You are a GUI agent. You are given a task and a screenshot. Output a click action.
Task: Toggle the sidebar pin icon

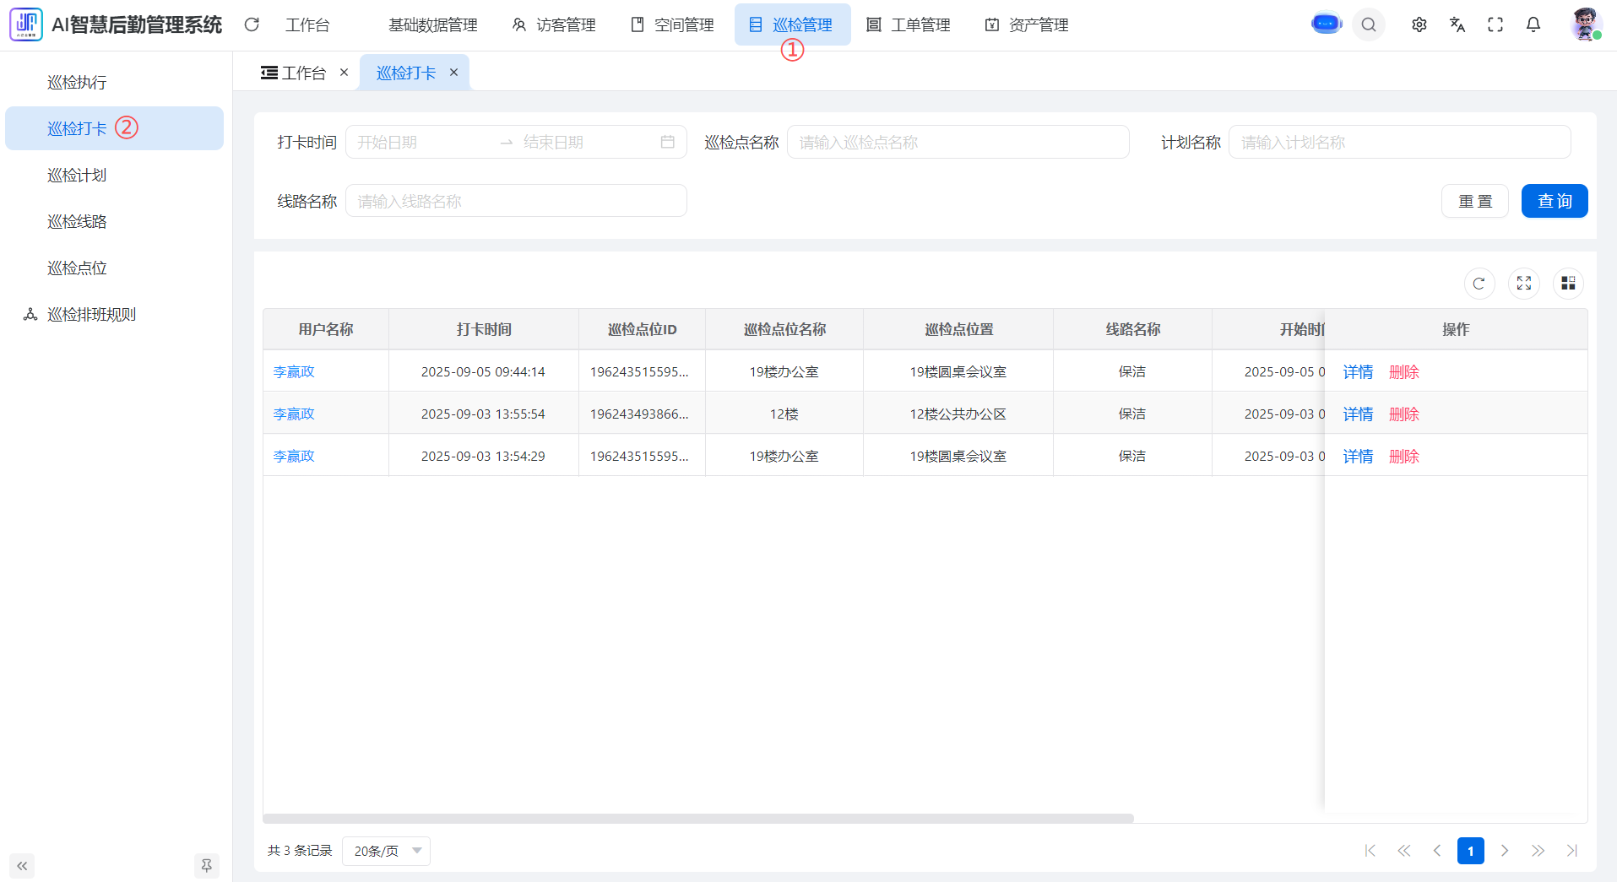pyautogui.click(x=206, y=865)
